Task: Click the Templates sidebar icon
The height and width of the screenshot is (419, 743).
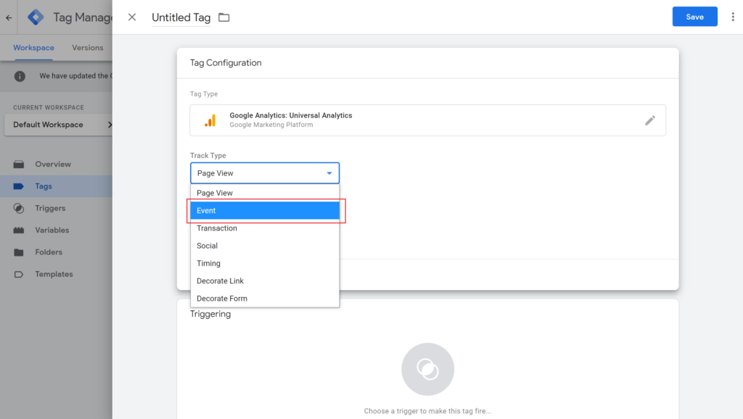Action: tap(18, 274)
